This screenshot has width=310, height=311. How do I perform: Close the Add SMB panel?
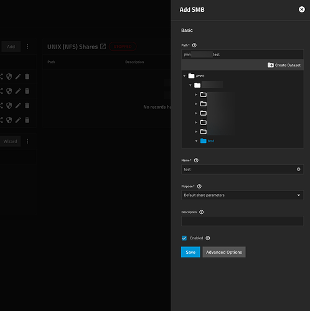(x=302, y=9)
